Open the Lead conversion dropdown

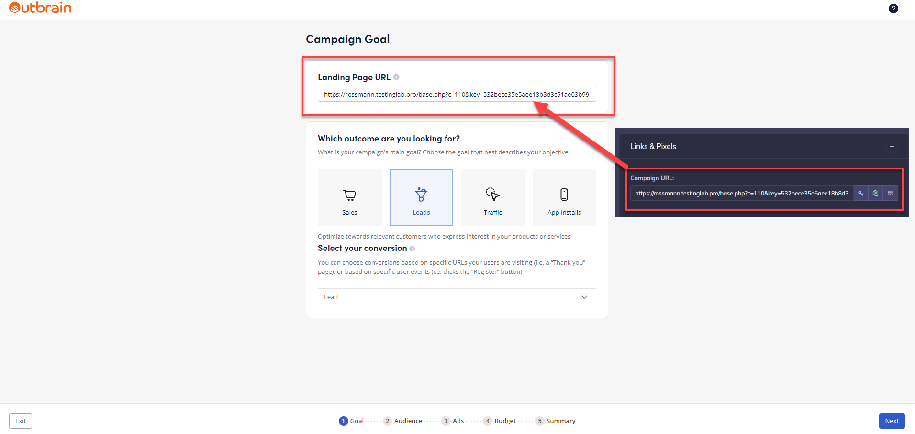[x=457, y=297]
